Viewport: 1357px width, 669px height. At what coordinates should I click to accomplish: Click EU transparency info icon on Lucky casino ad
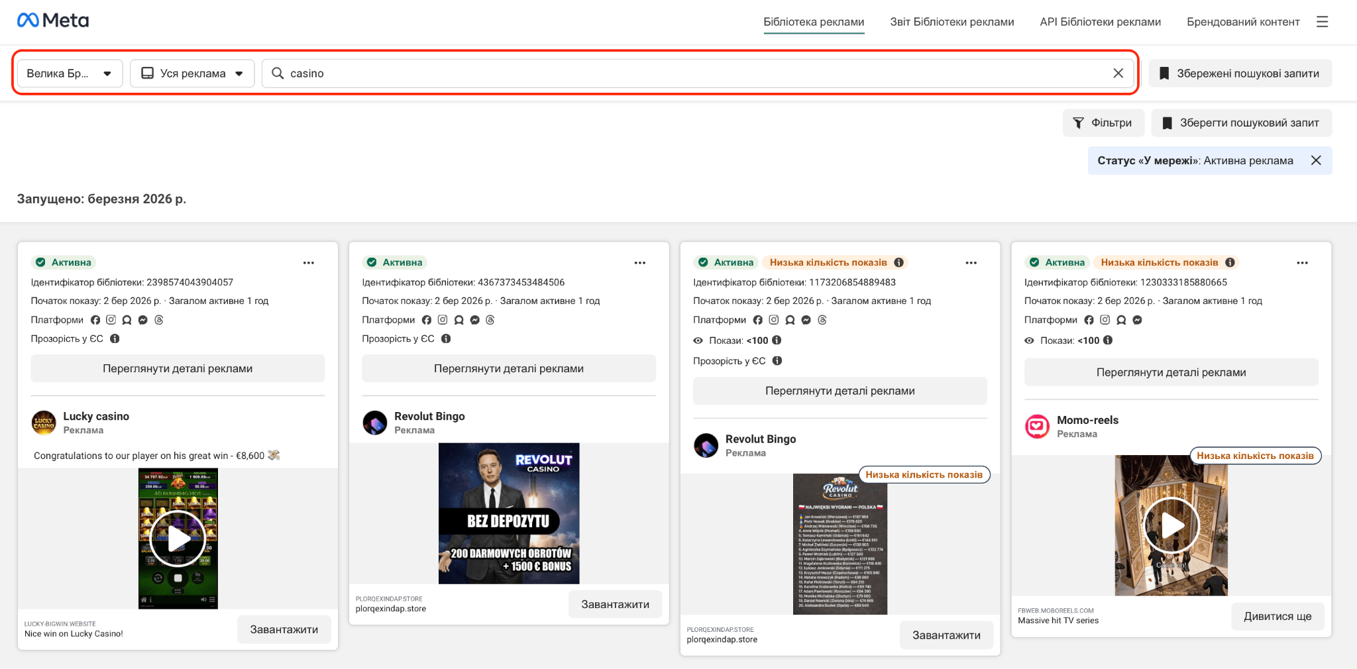click(115, 338)
